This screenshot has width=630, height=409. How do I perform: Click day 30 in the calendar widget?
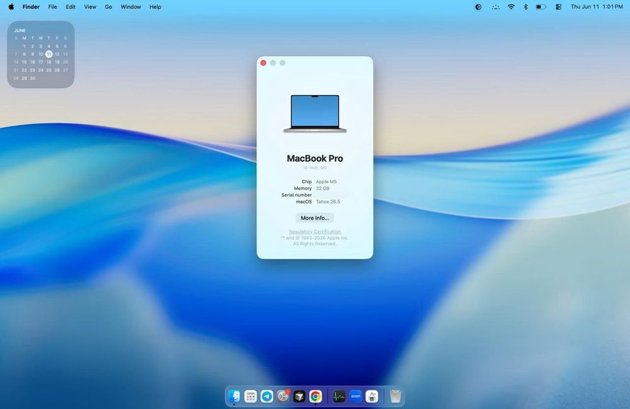(33, 78)
